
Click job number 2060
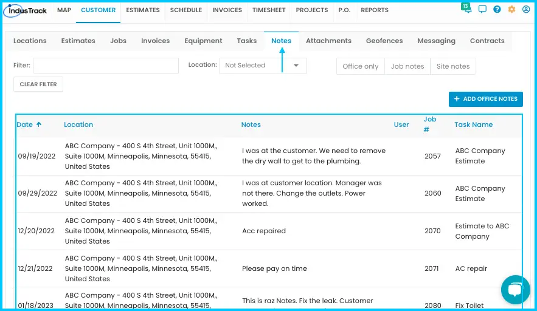[433, 193]
